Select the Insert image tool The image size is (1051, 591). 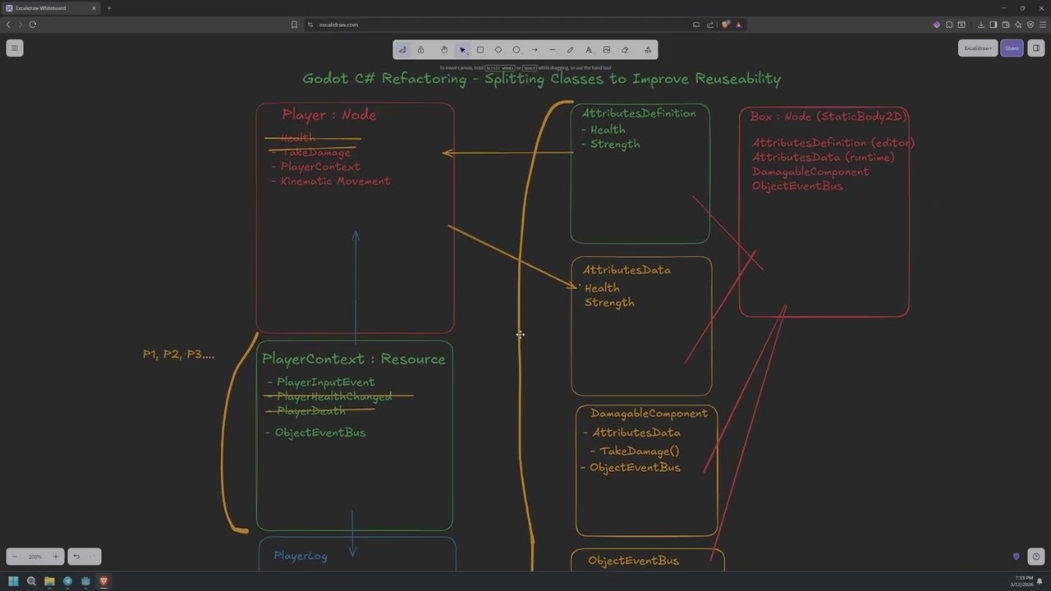pos(607,50)
